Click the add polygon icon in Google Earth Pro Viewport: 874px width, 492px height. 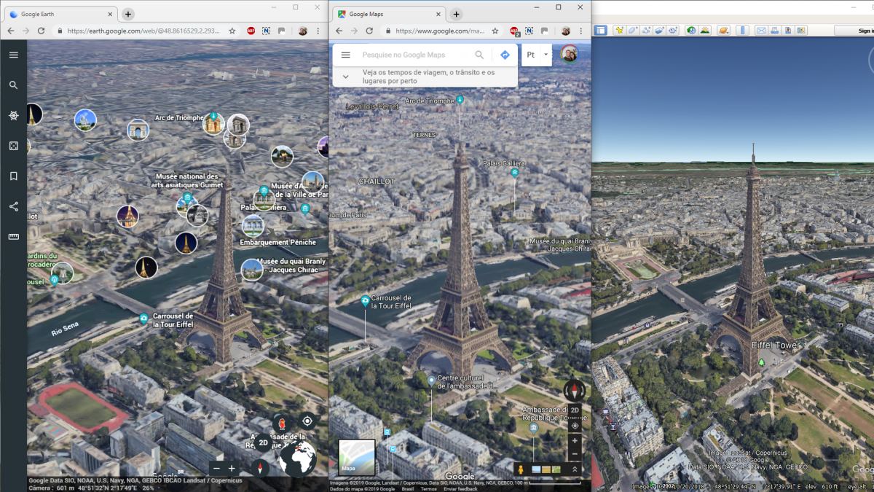(632, 31)
